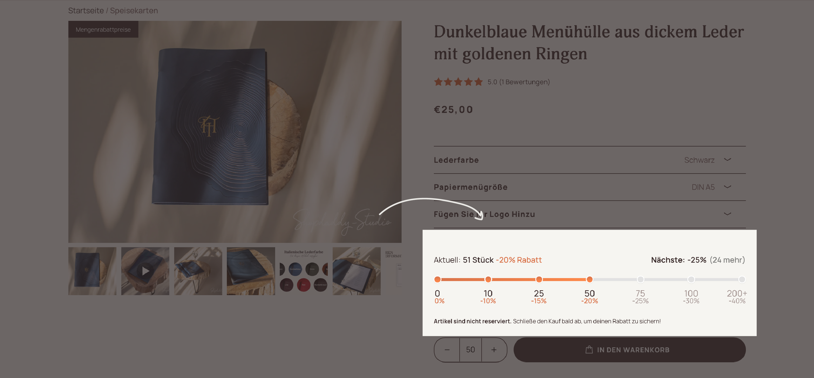
Task: Click the 200+ tier marker dot
Action: (742, 279)
